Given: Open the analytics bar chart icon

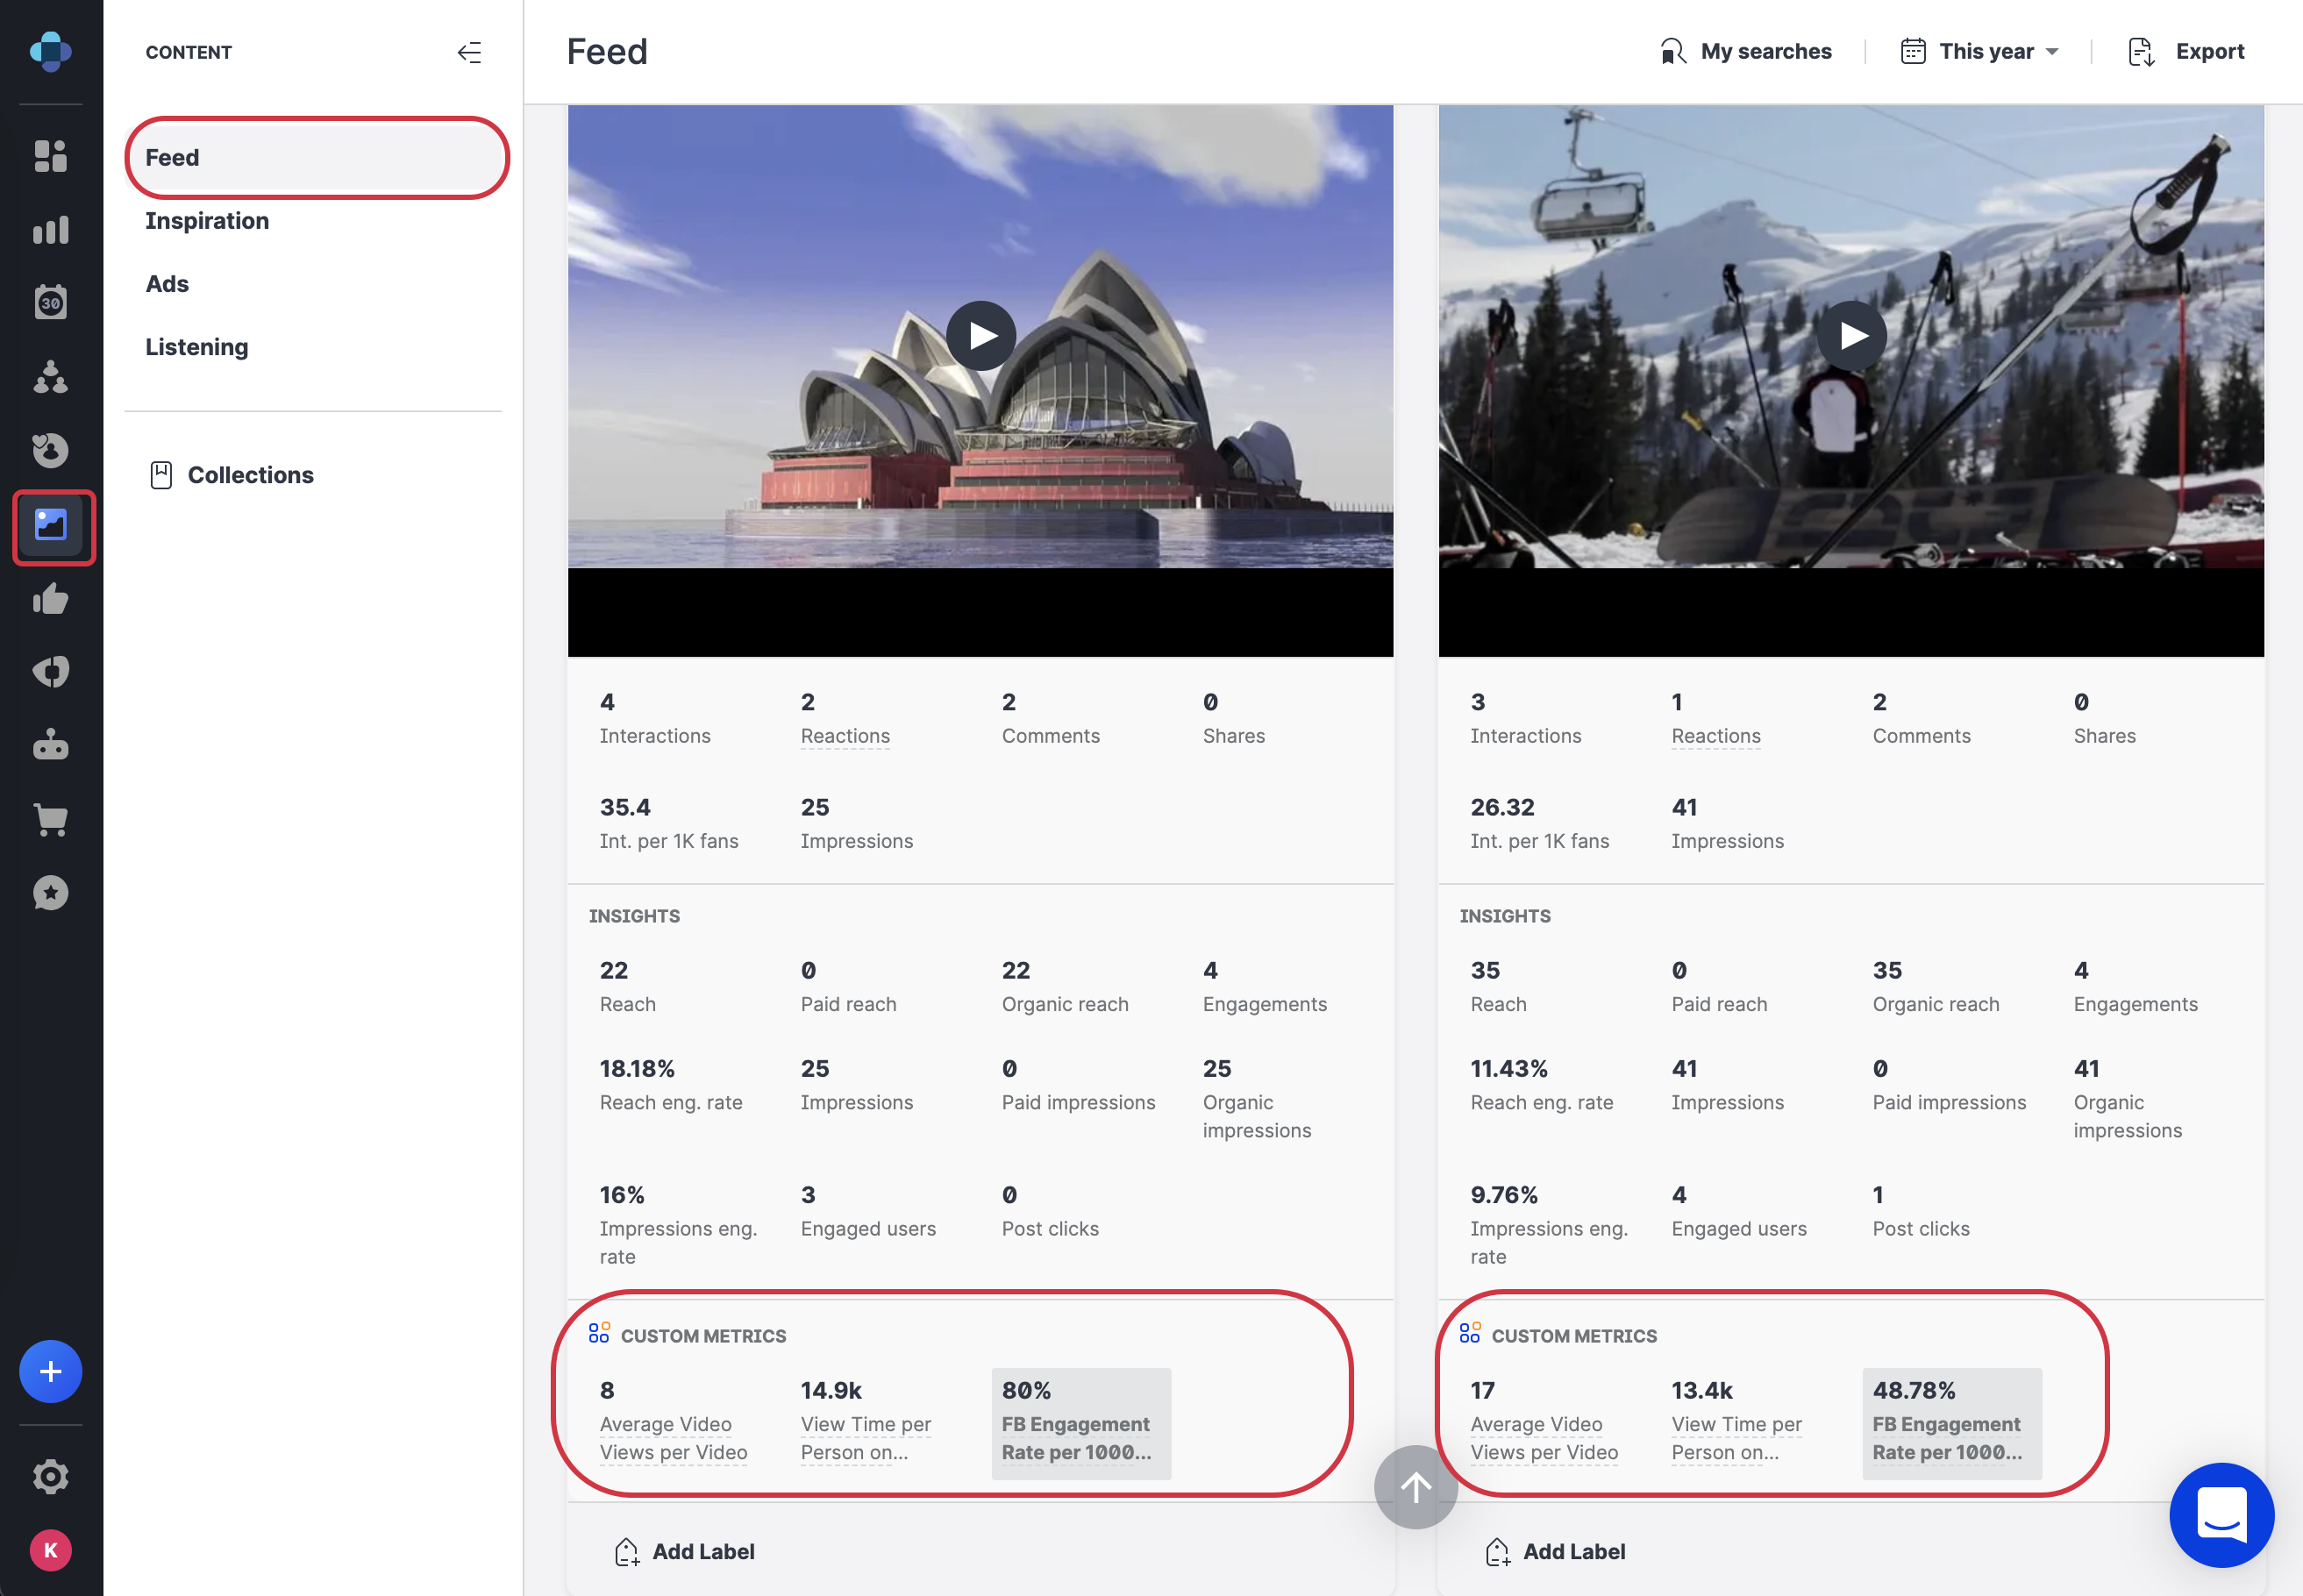Looking at the screenshot, I should click(x=50, y=230).
